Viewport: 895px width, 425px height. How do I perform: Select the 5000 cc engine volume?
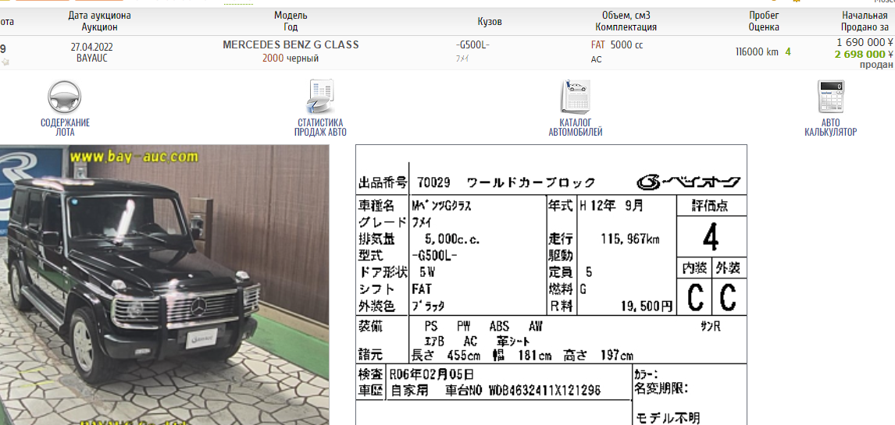pos(626,45)
